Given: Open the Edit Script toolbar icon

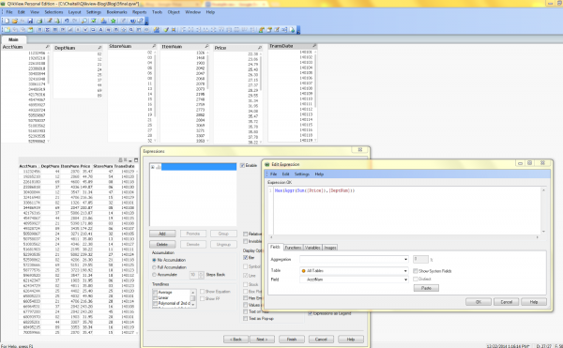Looking at the screenshot, I should click(x=50, y=21).
